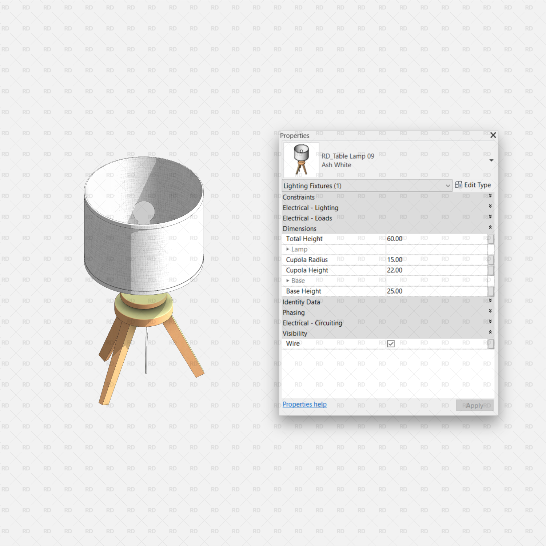Expand the Identity Data section

(490, 300)
